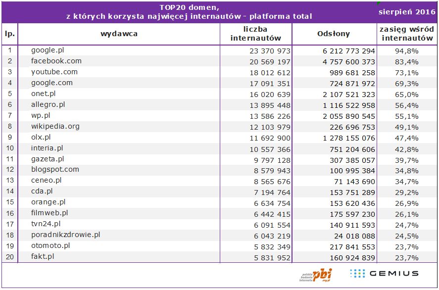Click page views value 751 204 606
The width and height of the screenshot is (439, 290).
(x=352, y=150)
